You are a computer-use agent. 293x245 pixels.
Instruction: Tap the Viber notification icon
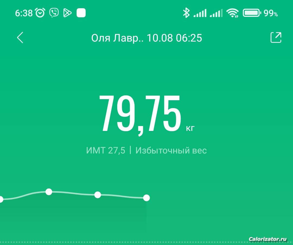pos(54,13)
